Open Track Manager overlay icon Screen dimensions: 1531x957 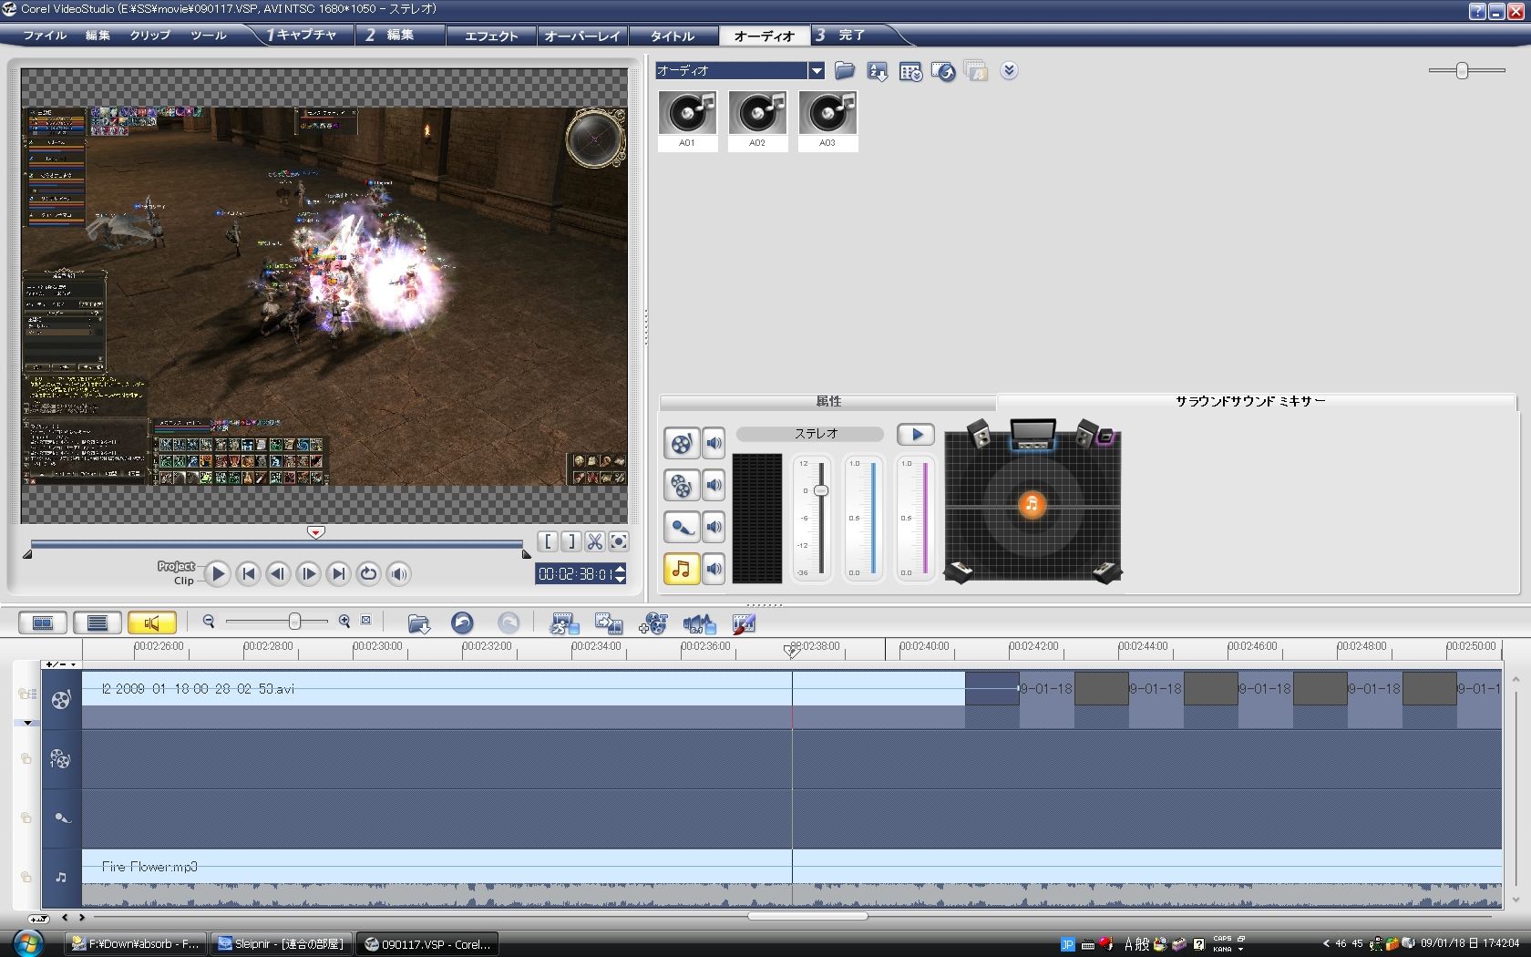tap(653, 623)
